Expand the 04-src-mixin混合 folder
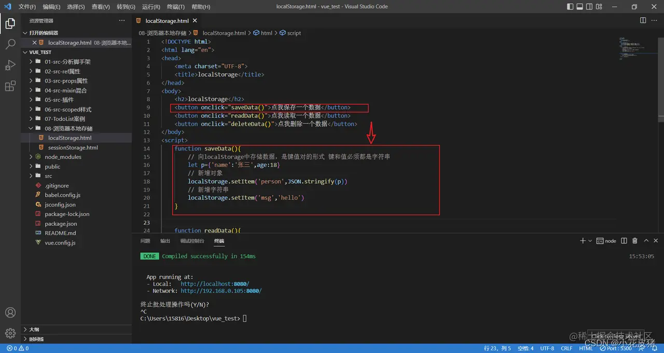 click(31, 90)
